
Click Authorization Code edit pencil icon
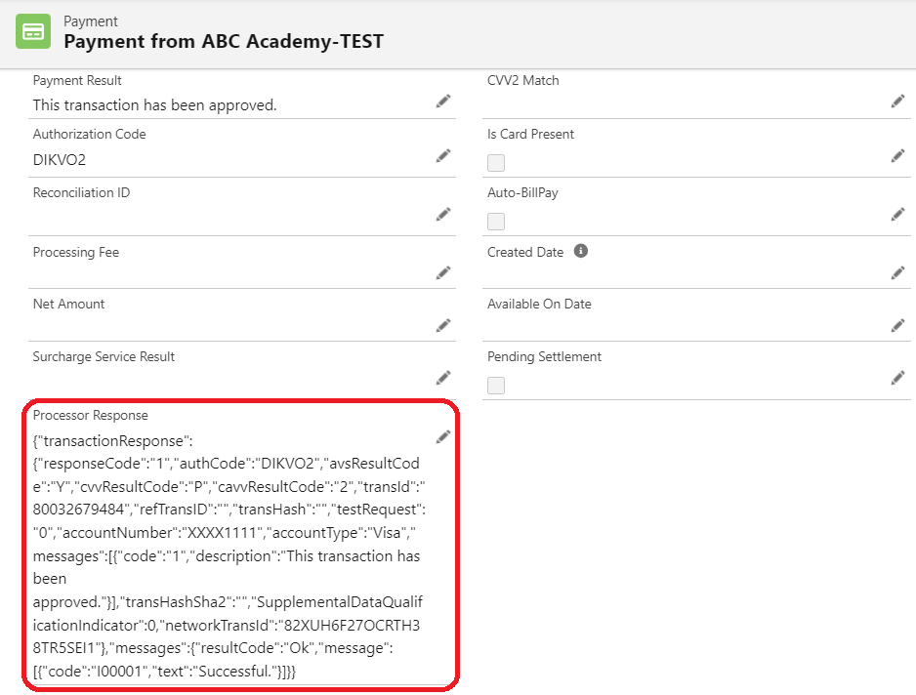[443, 155]
